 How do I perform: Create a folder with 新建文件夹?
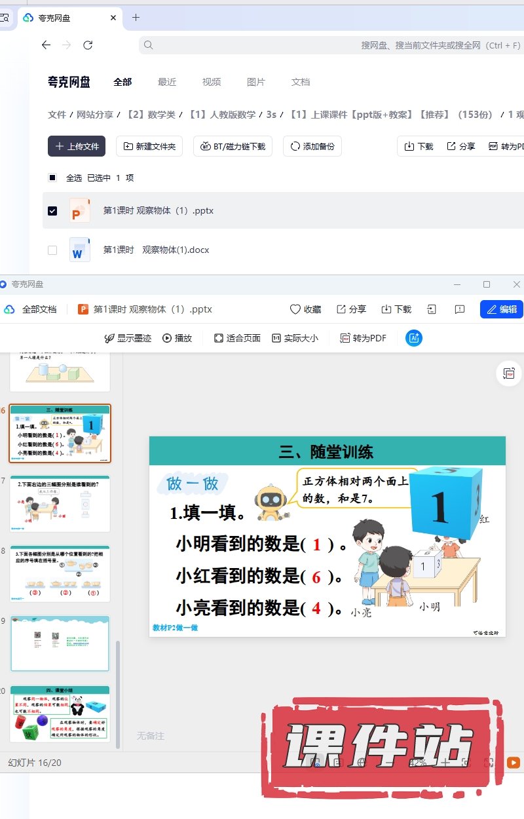(149, 146)
